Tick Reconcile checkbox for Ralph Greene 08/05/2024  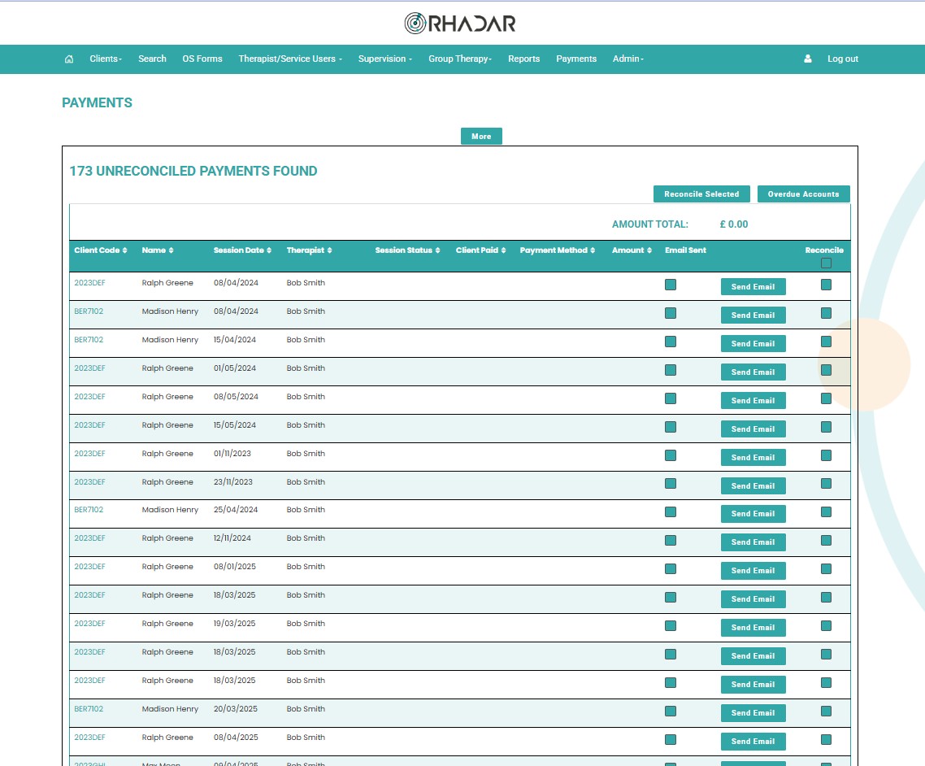826,399
